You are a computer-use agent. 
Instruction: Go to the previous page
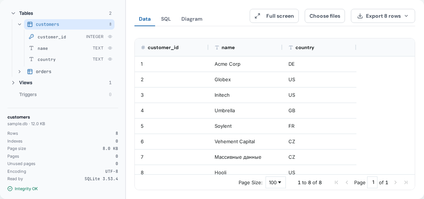tap(347, 182)
